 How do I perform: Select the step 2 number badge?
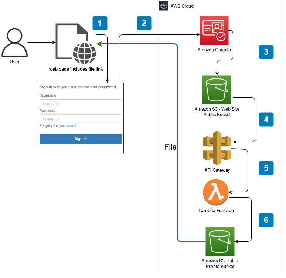tap(144, 23)
